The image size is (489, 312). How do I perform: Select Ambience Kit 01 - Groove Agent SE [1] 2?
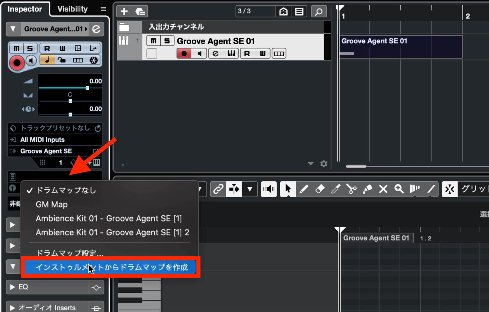[109, 232]
